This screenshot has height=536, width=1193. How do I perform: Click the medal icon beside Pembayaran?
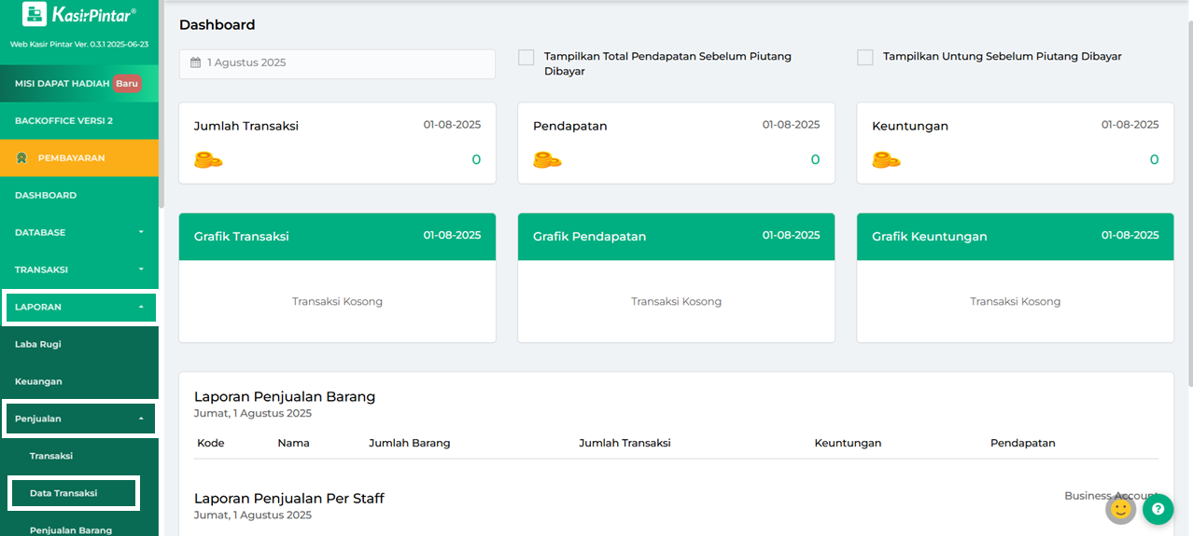coord(21,158)
